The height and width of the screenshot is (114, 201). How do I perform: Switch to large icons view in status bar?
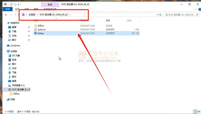(x=199, y=112)
